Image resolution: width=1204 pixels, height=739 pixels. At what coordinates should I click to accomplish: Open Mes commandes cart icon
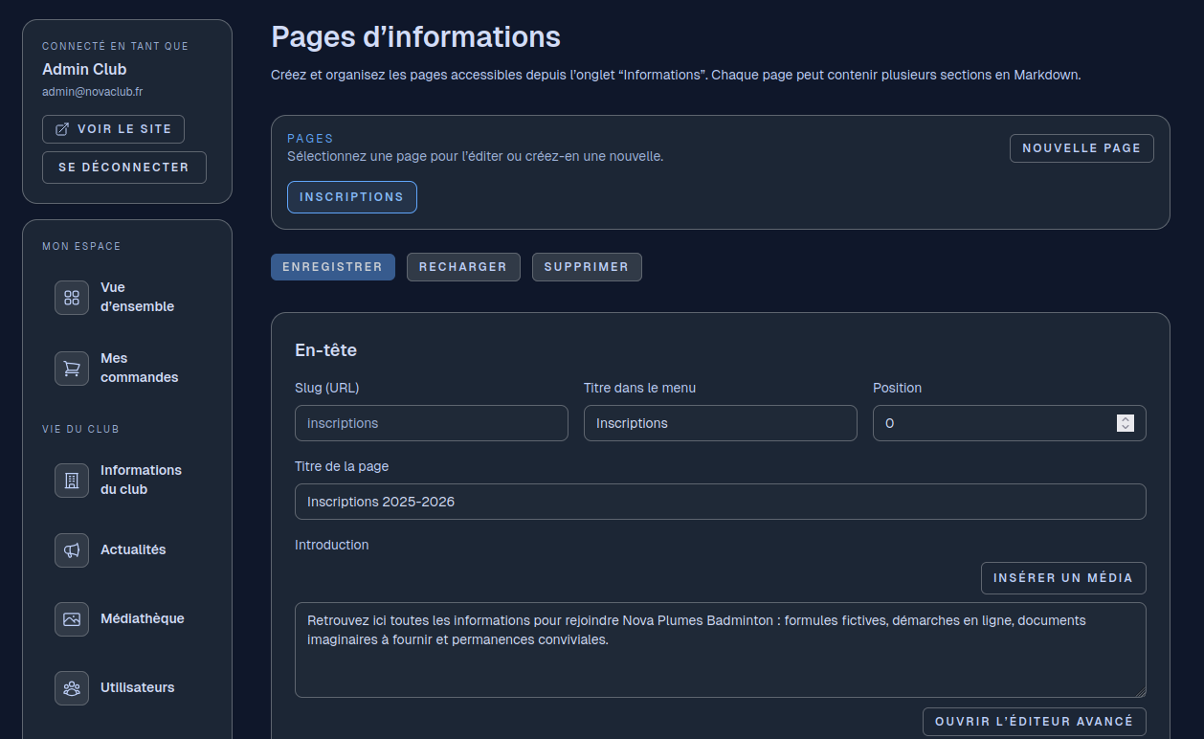click(x=72, y=369)
